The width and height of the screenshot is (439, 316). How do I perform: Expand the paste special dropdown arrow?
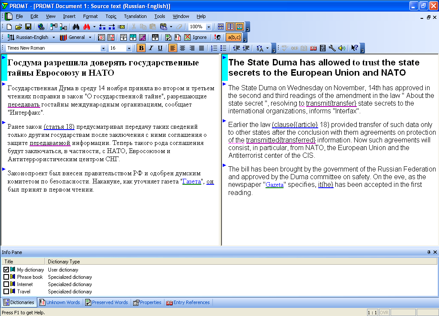pos(171,27)
